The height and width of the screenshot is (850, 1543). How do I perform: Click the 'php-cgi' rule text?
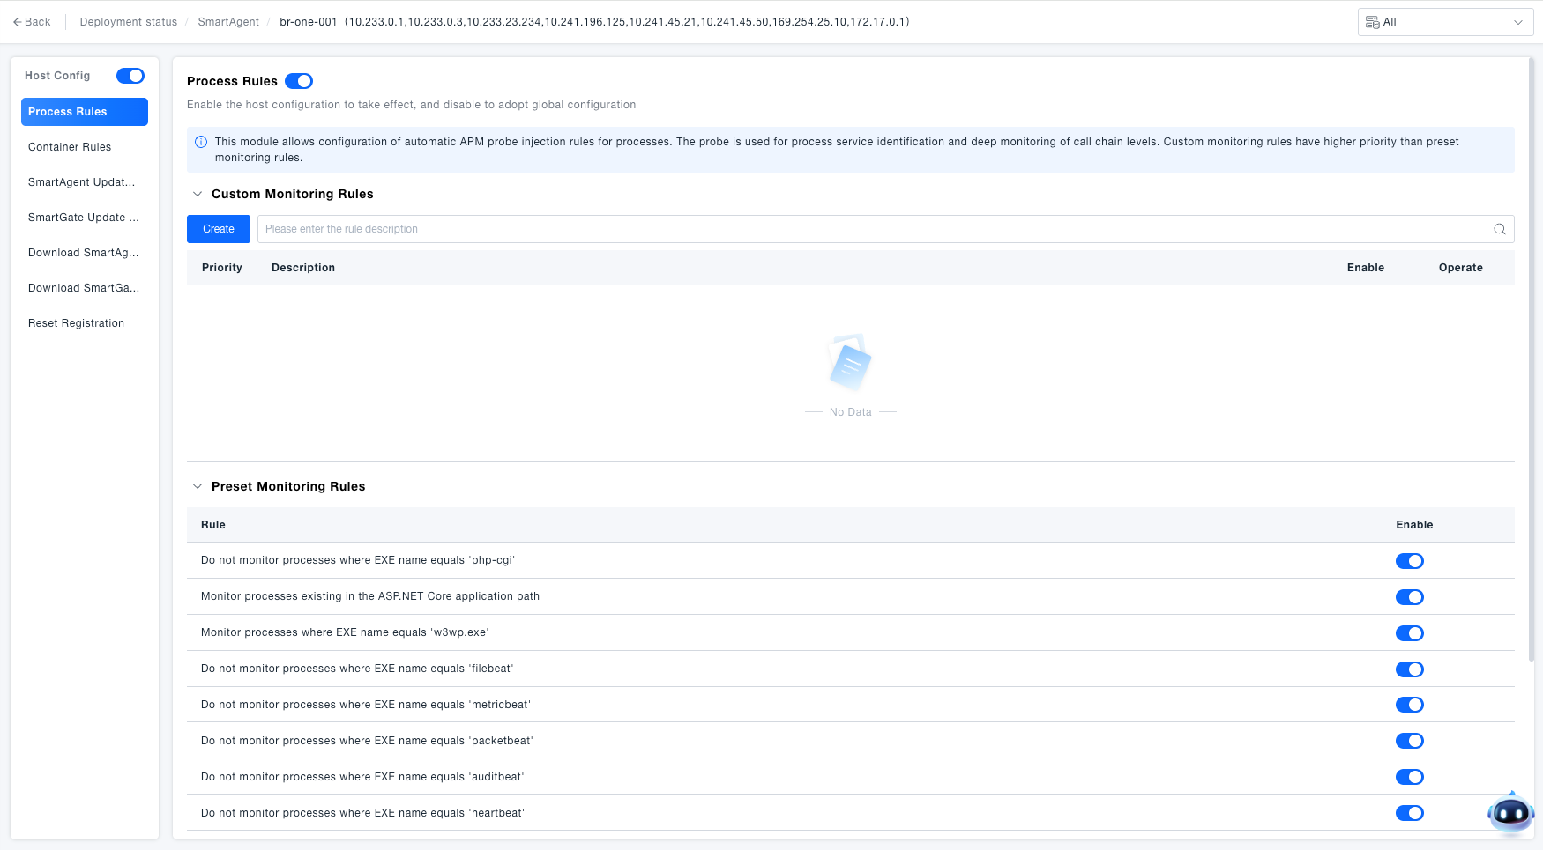click(x=358, y=560)
